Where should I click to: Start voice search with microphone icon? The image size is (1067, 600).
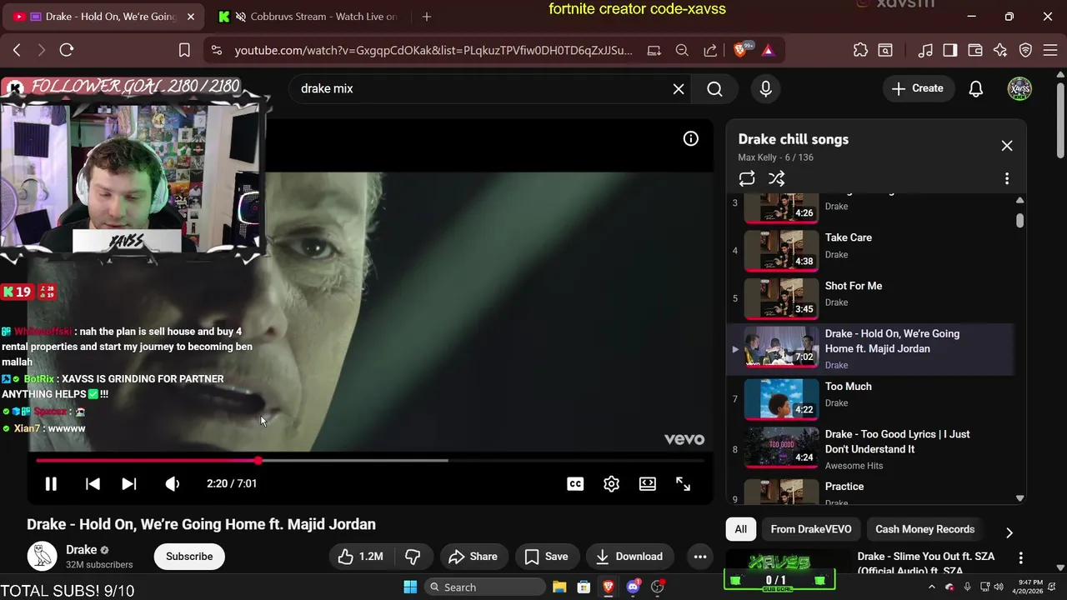coord(766,88)
